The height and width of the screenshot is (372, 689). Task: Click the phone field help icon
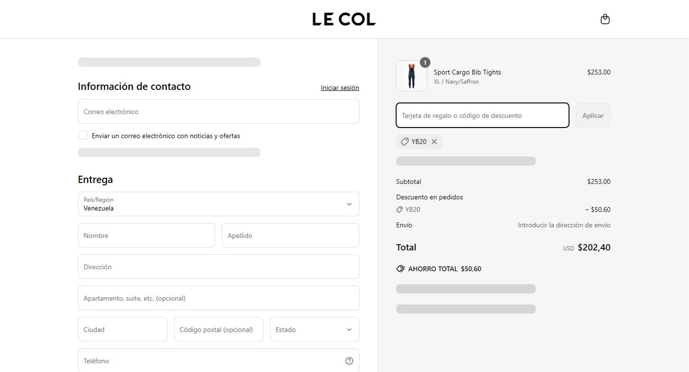tap(349, 361)
